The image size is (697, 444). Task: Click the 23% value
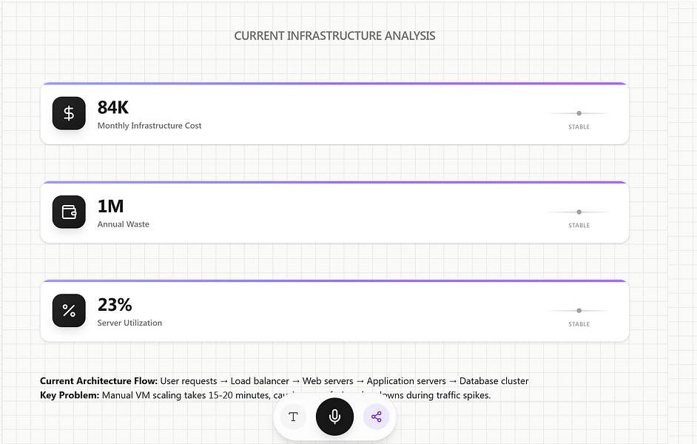pyautogui.click(x=115, y=305)
